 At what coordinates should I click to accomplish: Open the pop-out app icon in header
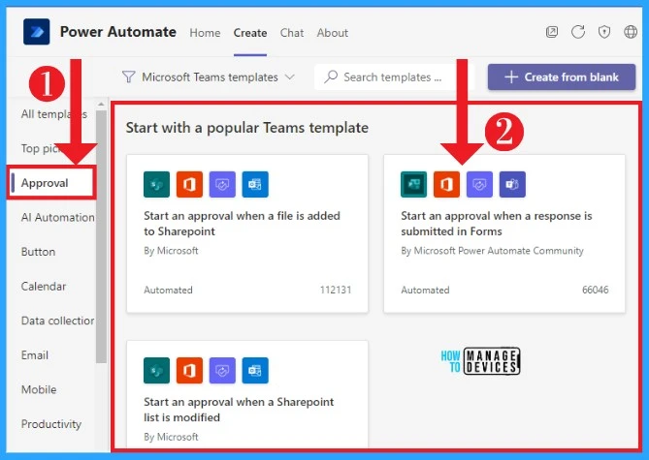(552, 32)
